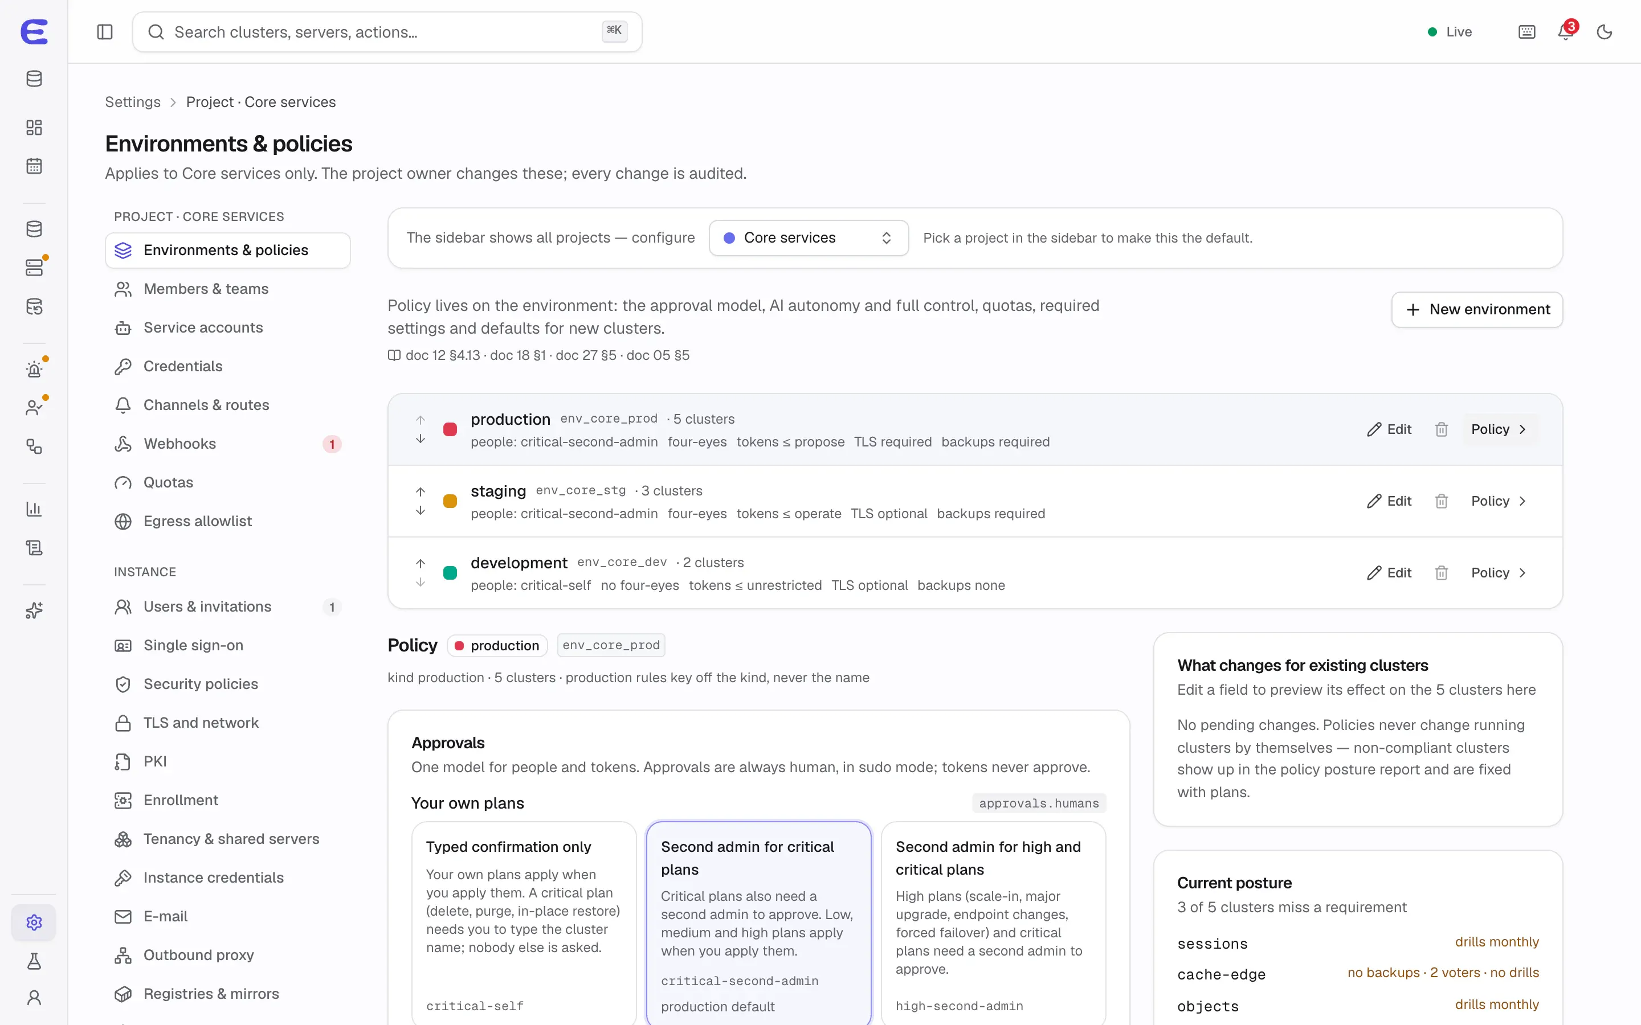Open the Core services project dropdown

809,238
